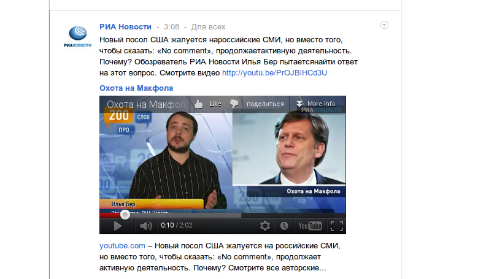This screenshot has width=478, height=279.
Task: Visit РИА Новости profile name
Action: (125, 27)
